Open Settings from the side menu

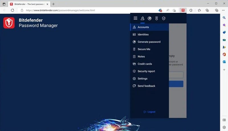pos(150,79)
